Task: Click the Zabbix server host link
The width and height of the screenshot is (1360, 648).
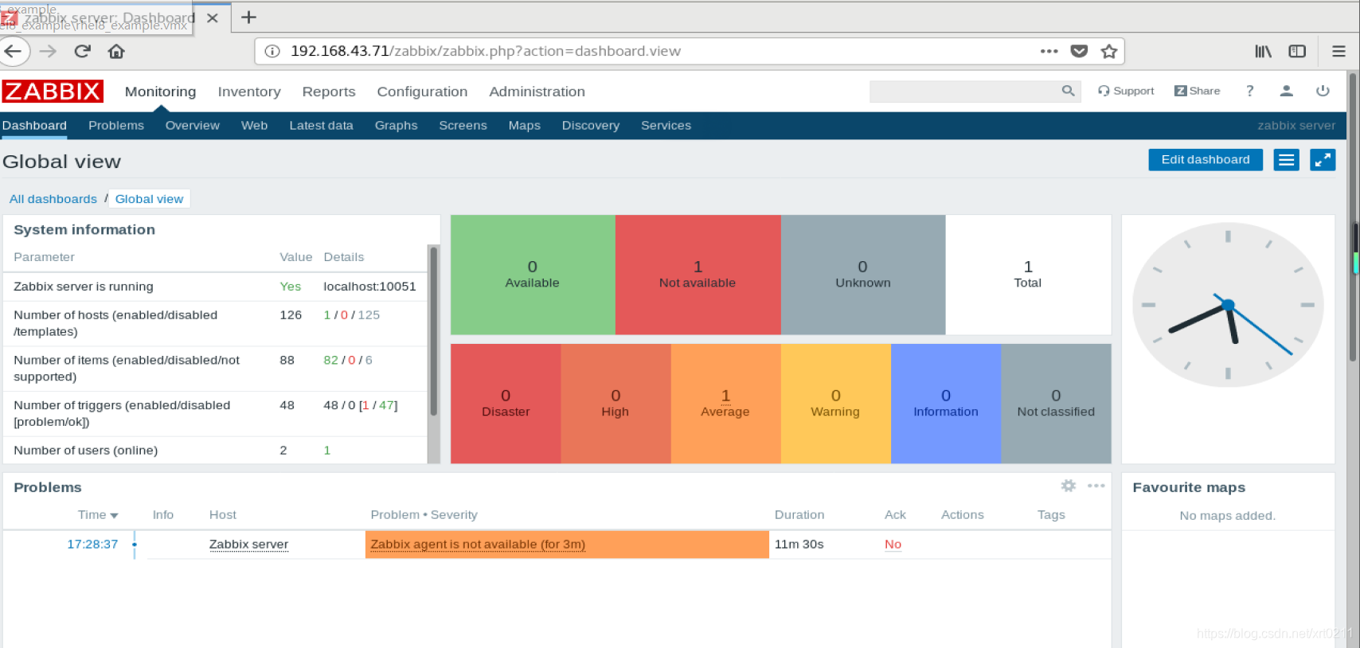Action: (x=248, y=545)
